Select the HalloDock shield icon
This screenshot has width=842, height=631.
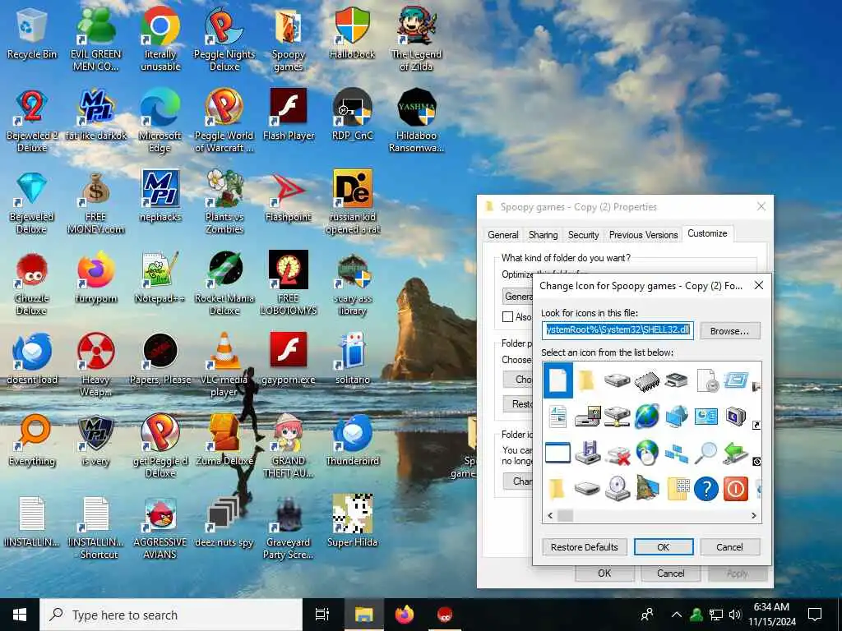tap(352, 33)
